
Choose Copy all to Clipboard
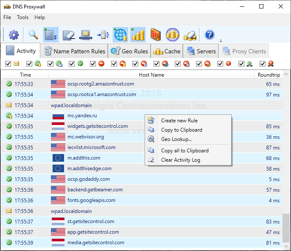(188, 151)
